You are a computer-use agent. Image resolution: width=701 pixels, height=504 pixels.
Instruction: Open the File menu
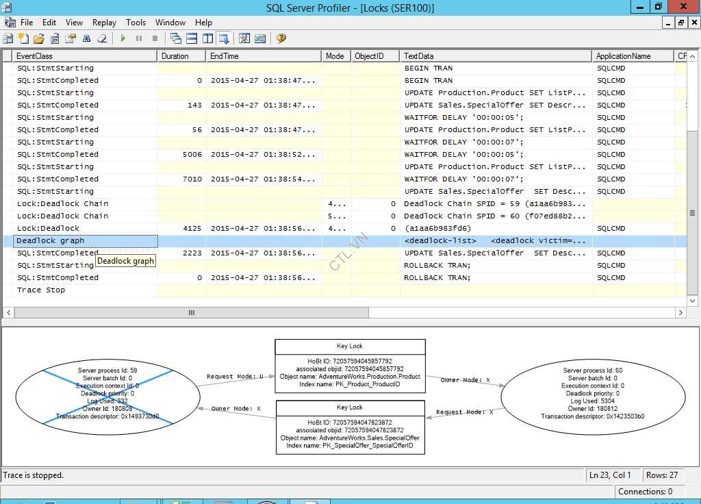pyautogui.click(x=27, y=23)
